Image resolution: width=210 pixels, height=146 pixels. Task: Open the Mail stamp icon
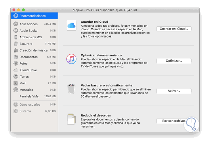click(16, 83)
